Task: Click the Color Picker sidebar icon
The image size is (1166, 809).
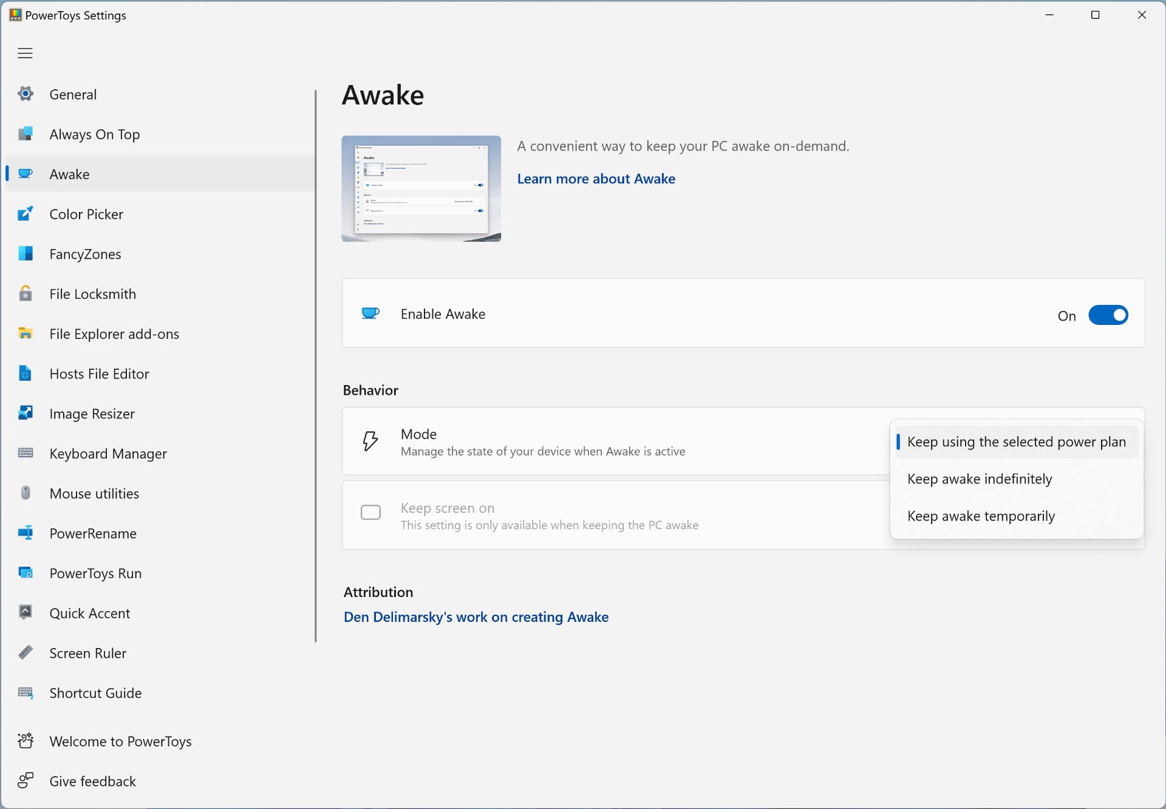Action: (26, 214)
